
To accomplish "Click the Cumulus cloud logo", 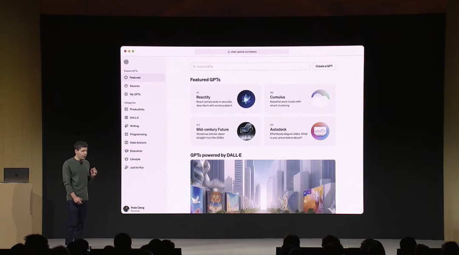I will click(320, 98).
